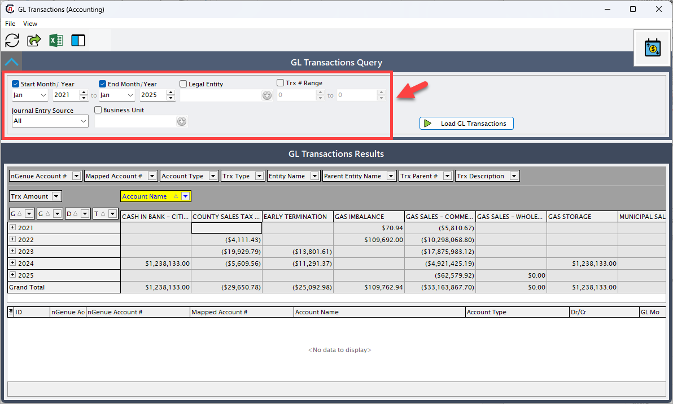Open Parent Entity Name filter dropdown

click(x=391, y=176)
